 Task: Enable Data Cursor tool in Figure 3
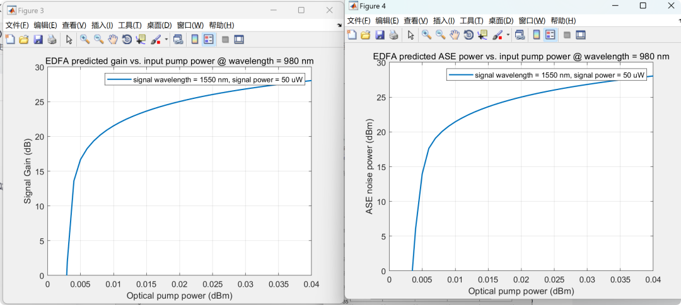[141, 40]
